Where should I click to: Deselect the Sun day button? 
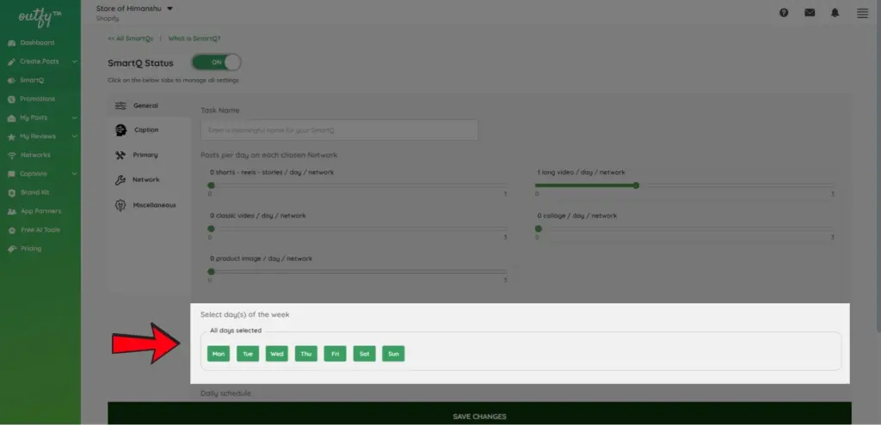pos(393,354)
